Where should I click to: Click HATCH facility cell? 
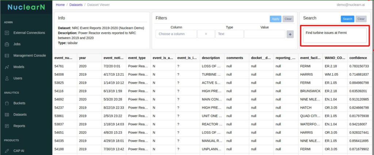(x=310, y=107)
